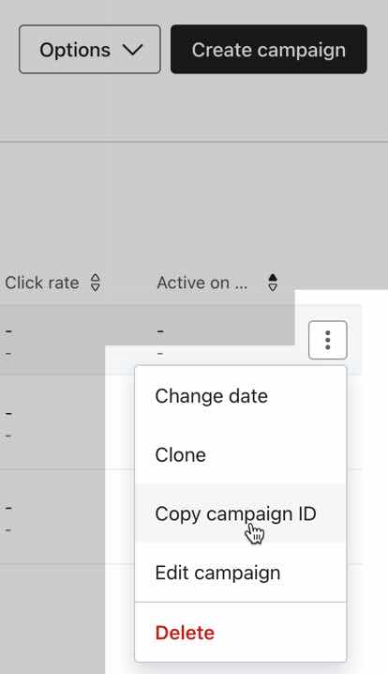Image resolution: width=388 pixels, height=674 pixels.
Task: Click the third row's Click rate cell
Action: pos(8,519)
